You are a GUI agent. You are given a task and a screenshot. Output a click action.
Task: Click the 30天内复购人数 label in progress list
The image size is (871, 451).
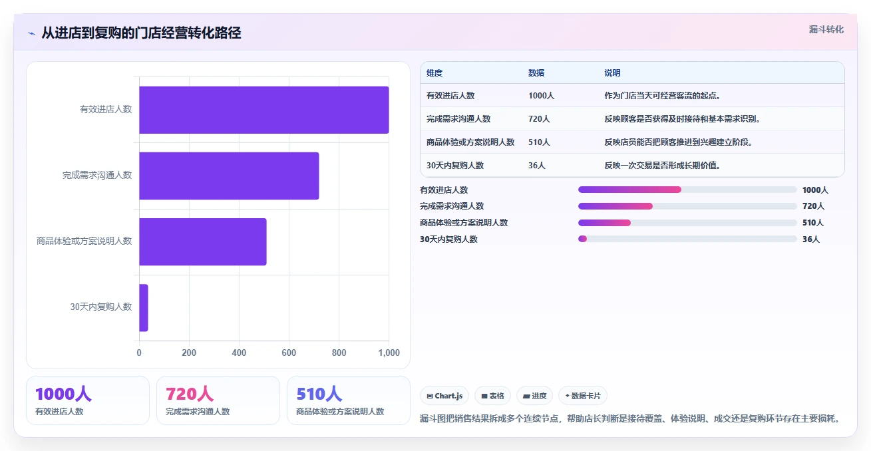(x=448, y=239)
